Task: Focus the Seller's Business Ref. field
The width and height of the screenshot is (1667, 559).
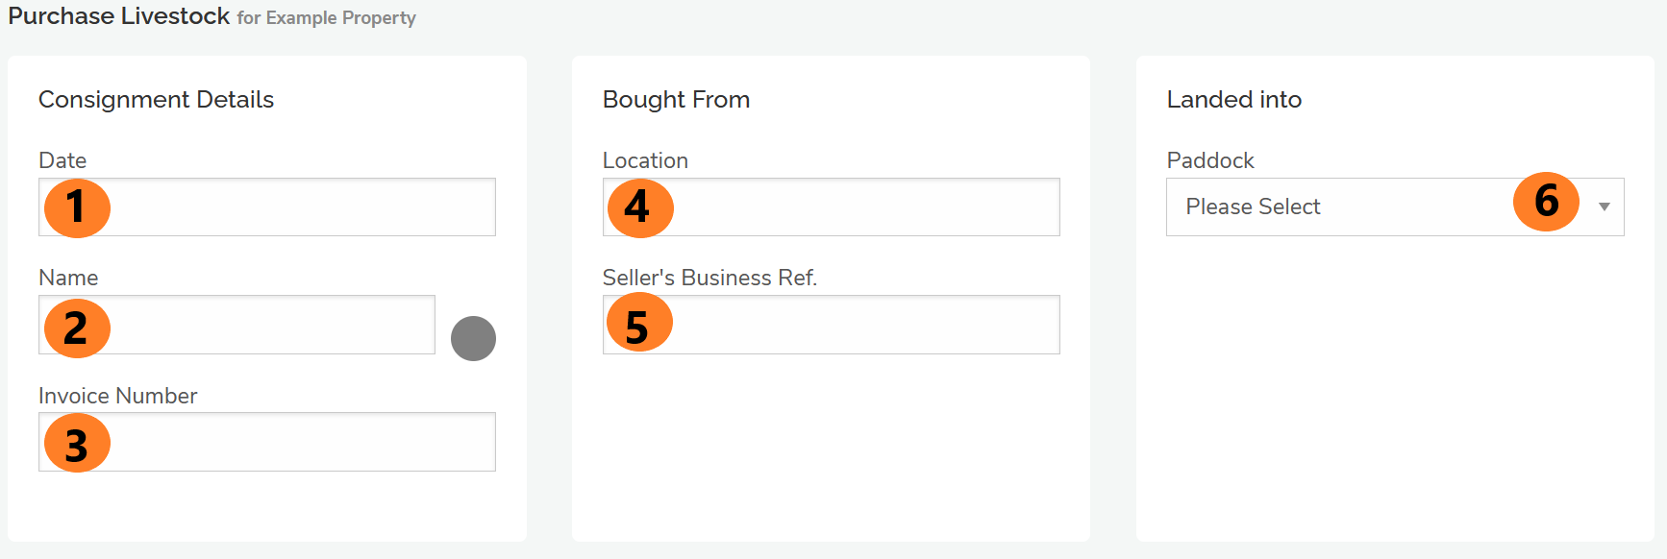Action: (865, 325)
